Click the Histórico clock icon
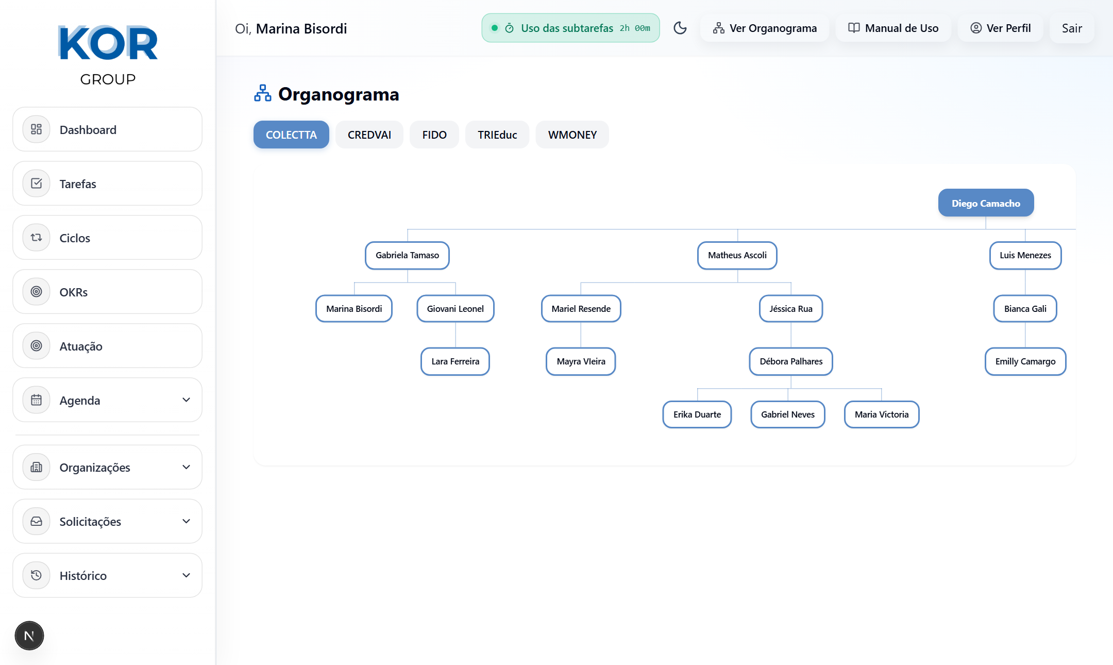 click(36, 575)
